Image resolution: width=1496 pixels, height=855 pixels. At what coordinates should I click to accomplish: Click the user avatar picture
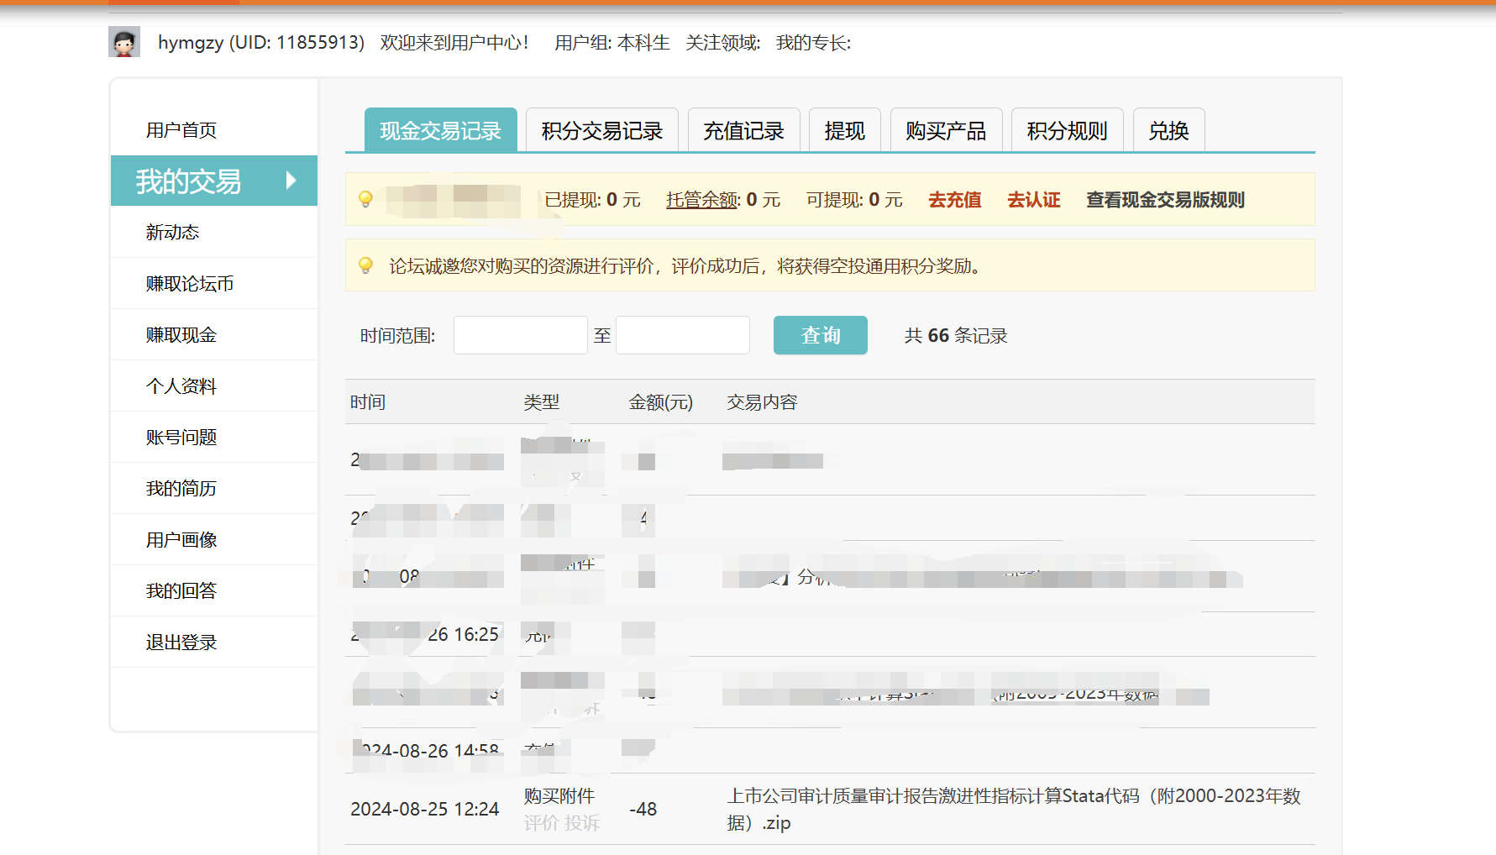[124, 42]
